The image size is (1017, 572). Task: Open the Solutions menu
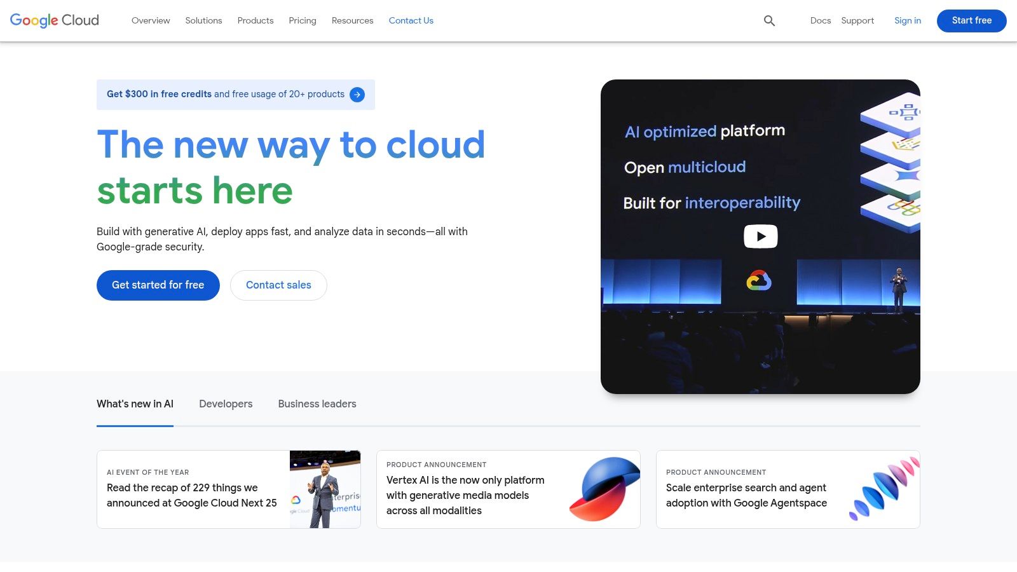[203, 20]
